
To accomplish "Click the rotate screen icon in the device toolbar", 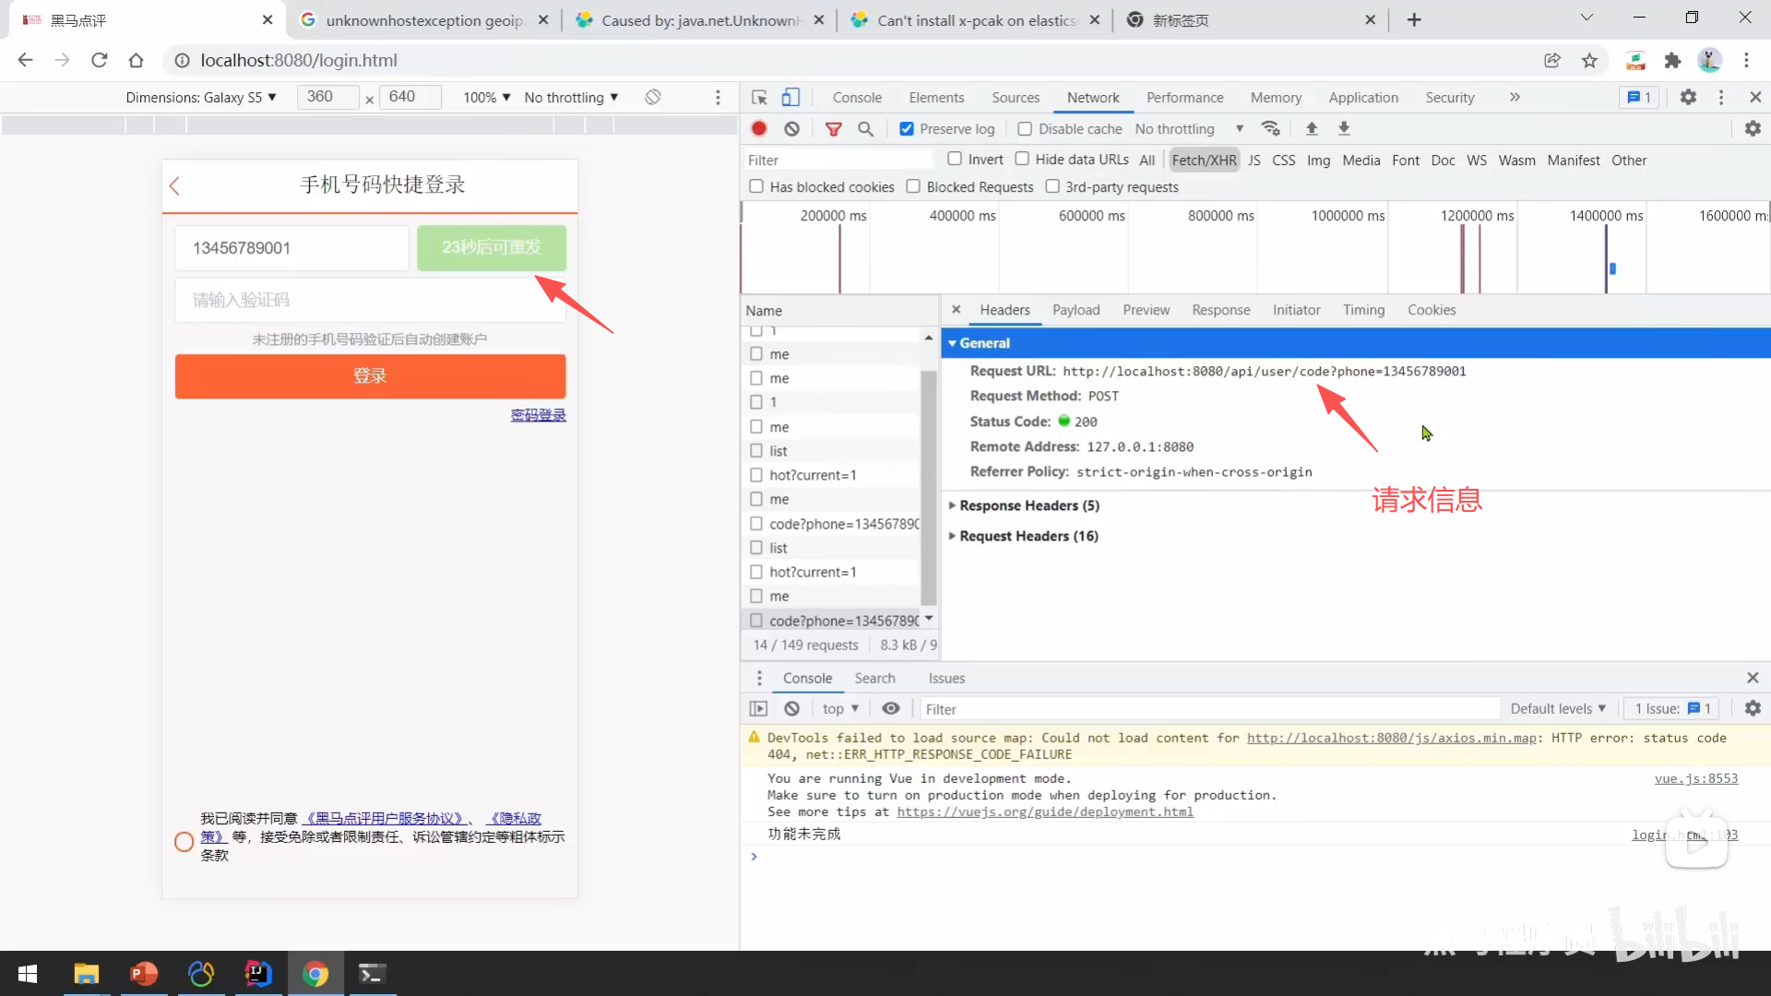I will 653,97.
